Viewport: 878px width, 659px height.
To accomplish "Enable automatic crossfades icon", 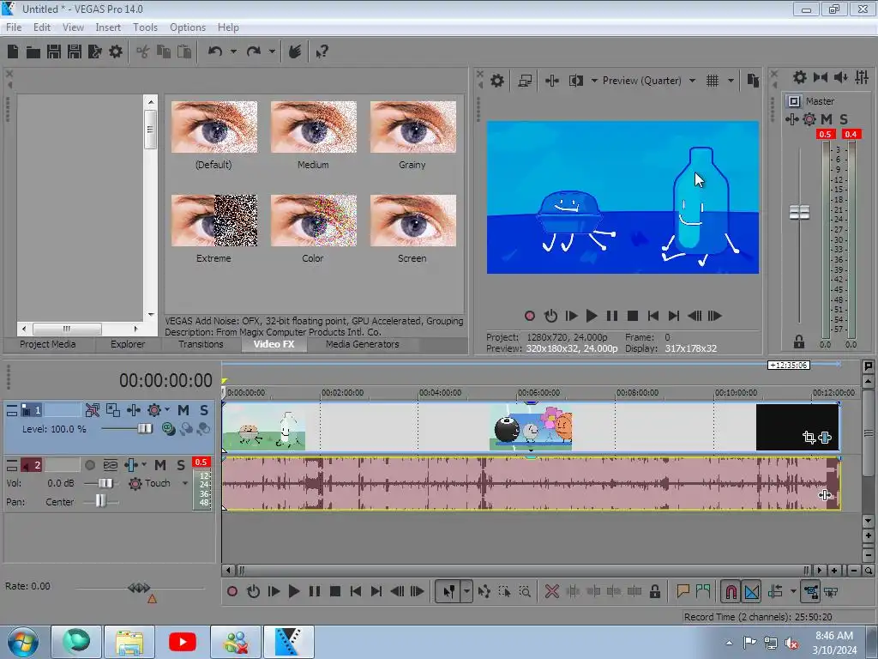I will 752,592.
